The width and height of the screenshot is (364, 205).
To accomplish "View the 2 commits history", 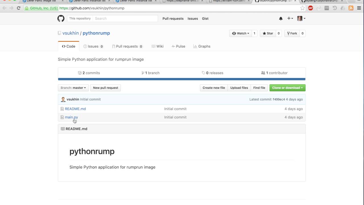I will pos(89,73).
